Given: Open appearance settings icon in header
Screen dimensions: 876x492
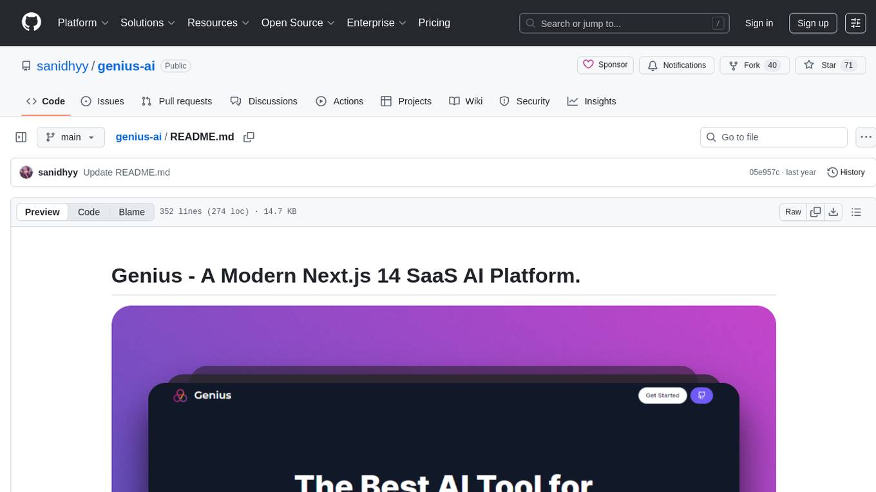Looking at the screenshot, I should click(x=855, y=23).
